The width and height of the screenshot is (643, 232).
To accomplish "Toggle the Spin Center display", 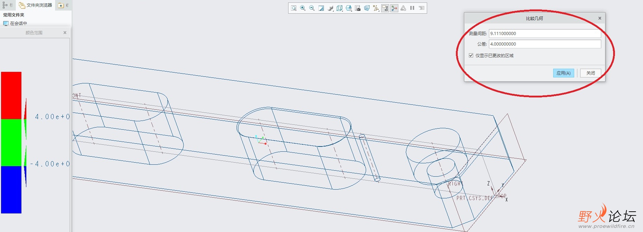I will [394, 8].
